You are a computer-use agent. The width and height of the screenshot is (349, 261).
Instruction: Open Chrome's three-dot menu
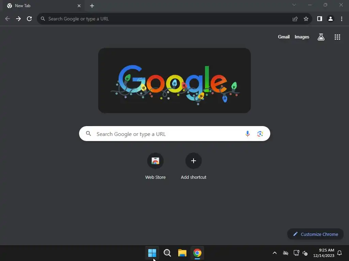(342, 19)
